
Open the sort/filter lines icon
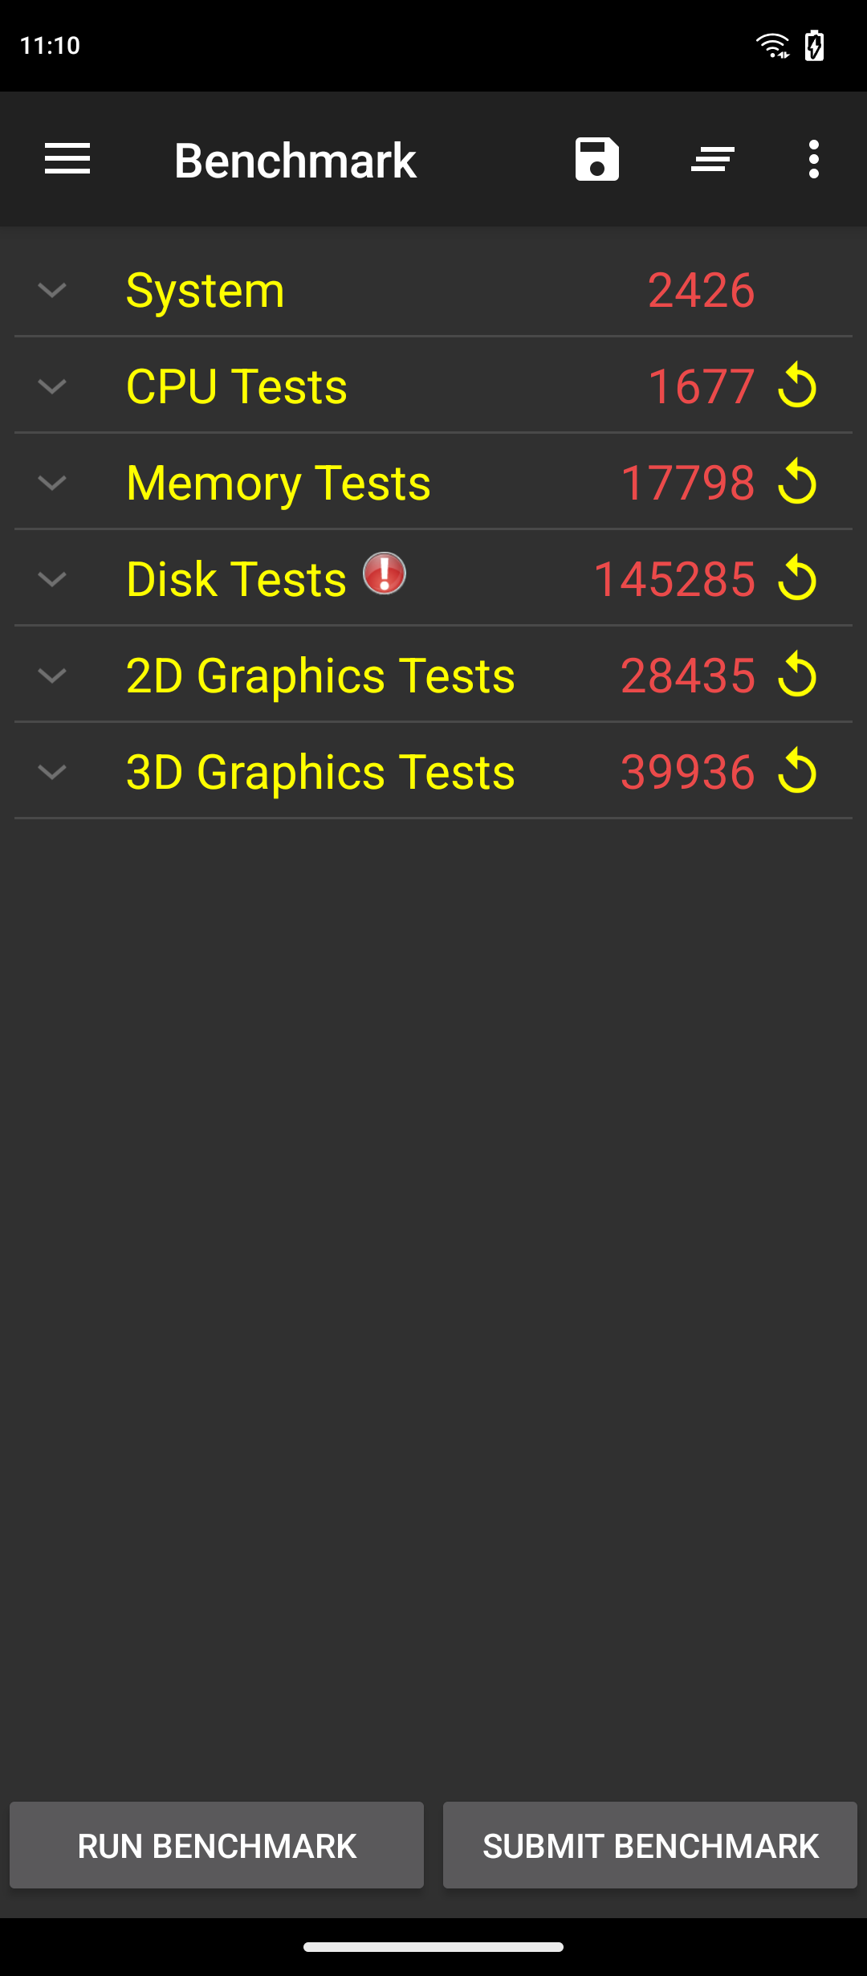(x=713, y=159)
